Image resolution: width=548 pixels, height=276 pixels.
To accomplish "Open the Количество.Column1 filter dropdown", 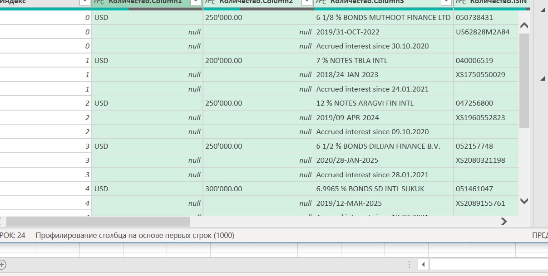I will (196, 2).
